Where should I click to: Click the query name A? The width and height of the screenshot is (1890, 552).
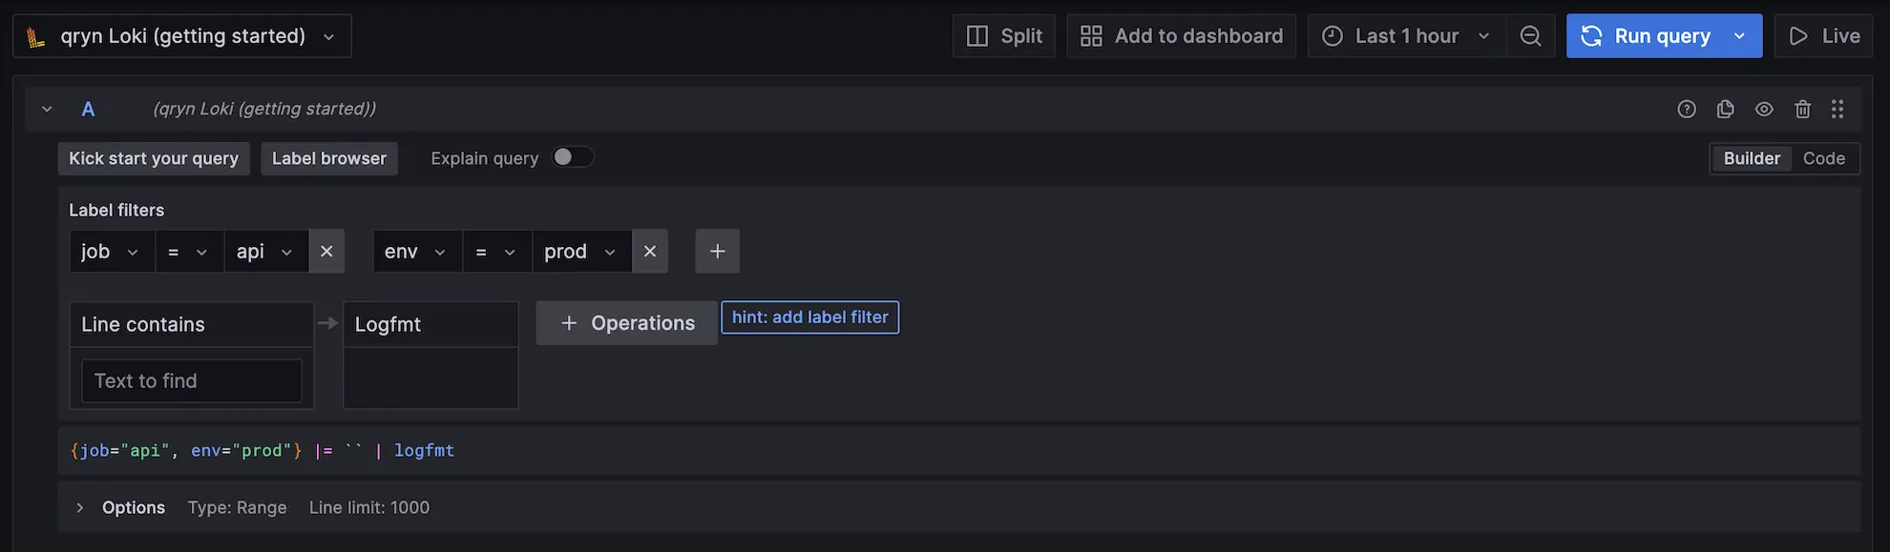pos(88,110)
